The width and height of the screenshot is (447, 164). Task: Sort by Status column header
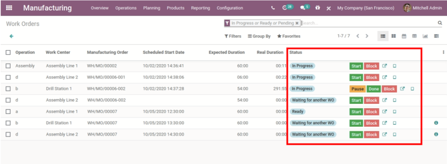[x=296, y=52]
